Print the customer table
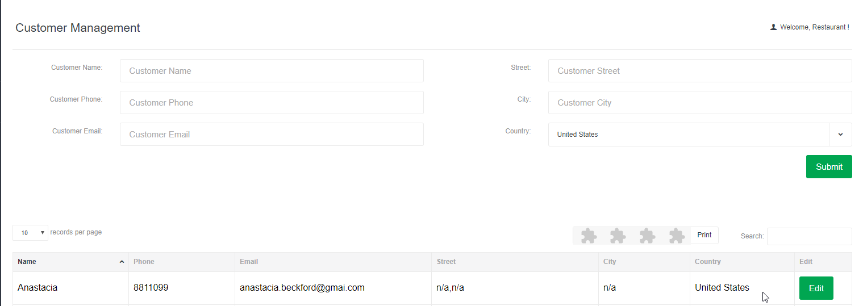863x306 pixels. tap(704, 235)
